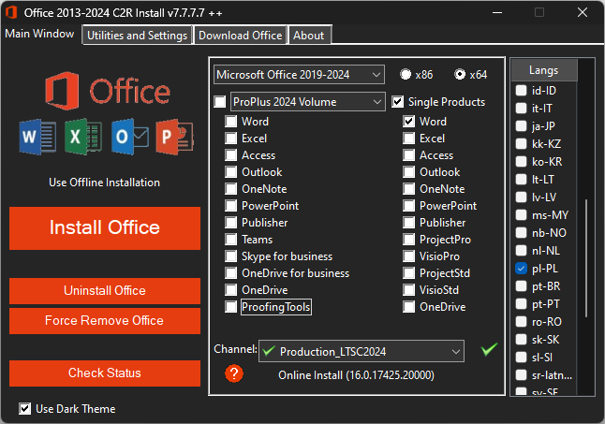Screen dimensions: 605x424
Task: Check the ProofingTools option
Action: pos(230,307)
